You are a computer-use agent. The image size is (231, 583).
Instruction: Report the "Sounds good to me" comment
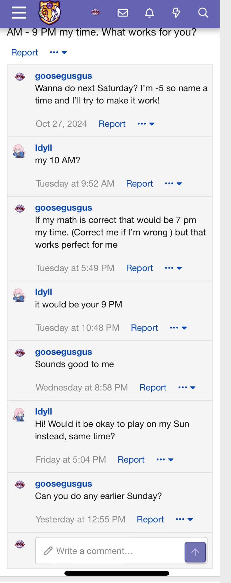(x=153, y=387)
